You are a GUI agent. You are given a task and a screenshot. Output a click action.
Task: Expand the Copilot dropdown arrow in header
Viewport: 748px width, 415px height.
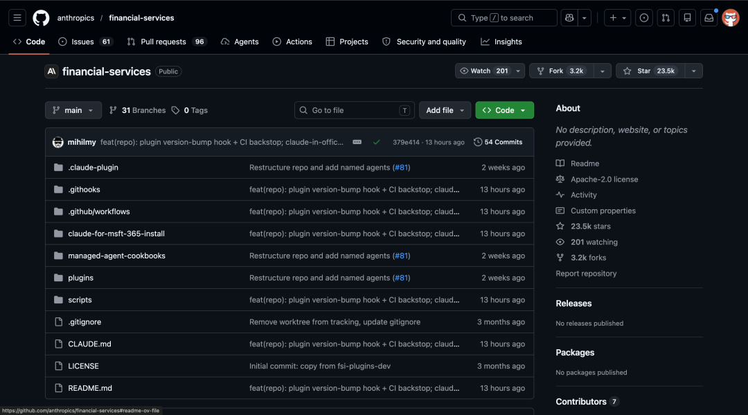[585, 18]
